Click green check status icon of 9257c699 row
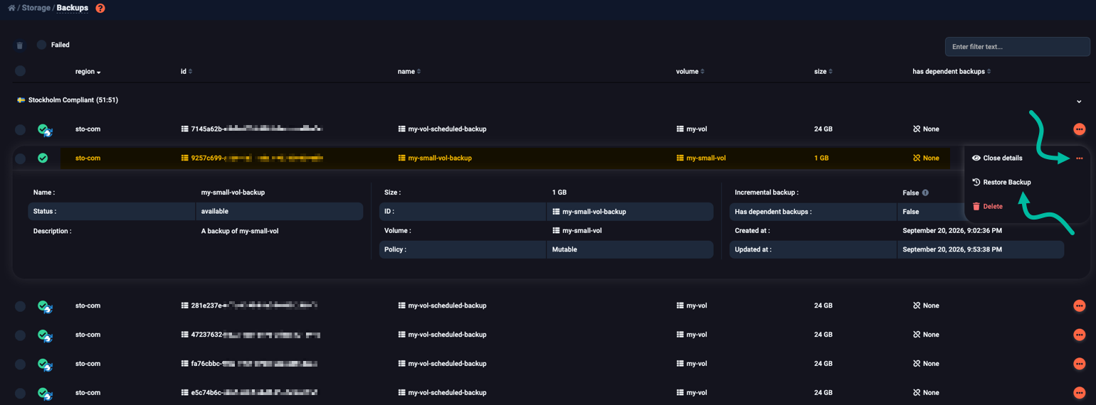The image size is (1096, 405). pos(43,158)
